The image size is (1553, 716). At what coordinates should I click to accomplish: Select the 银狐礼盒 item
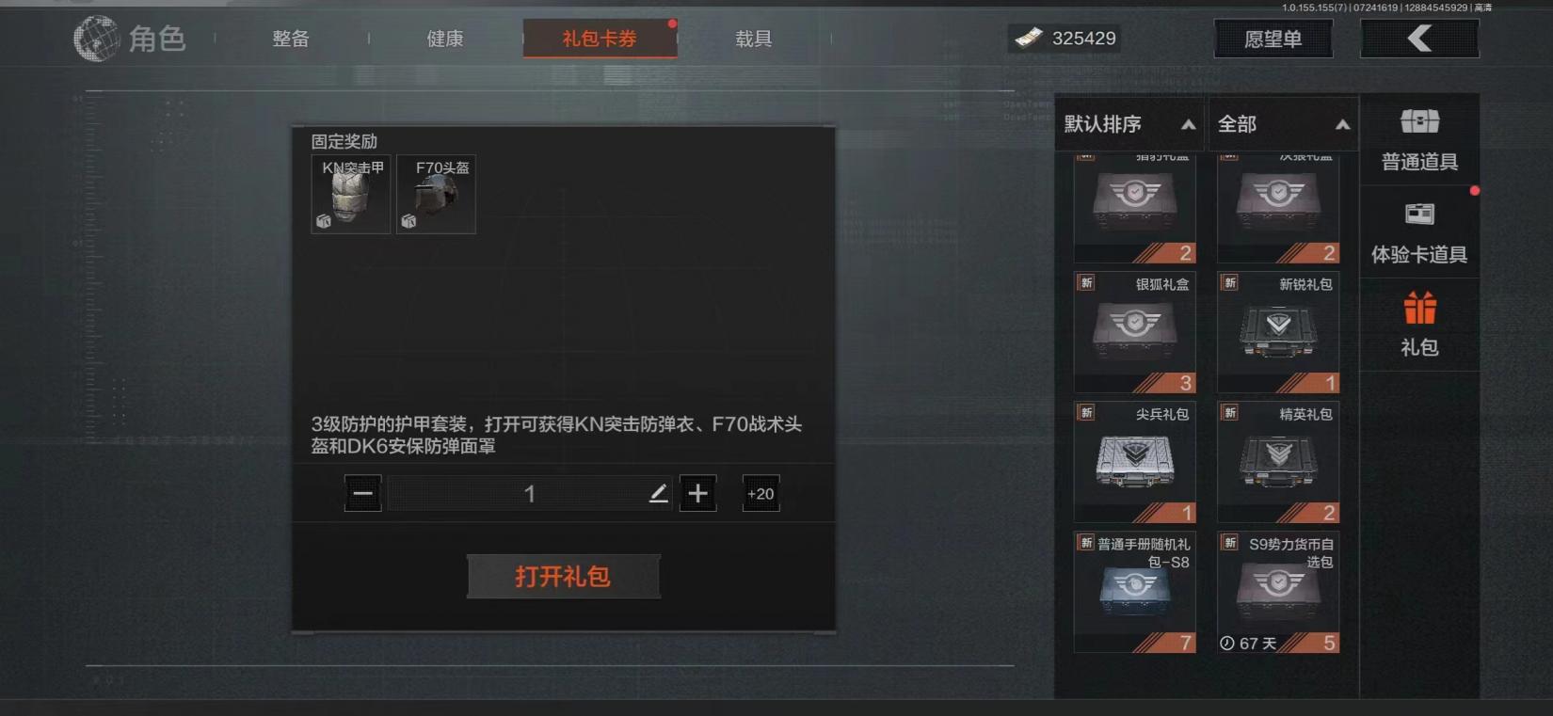click(1135, 332)
